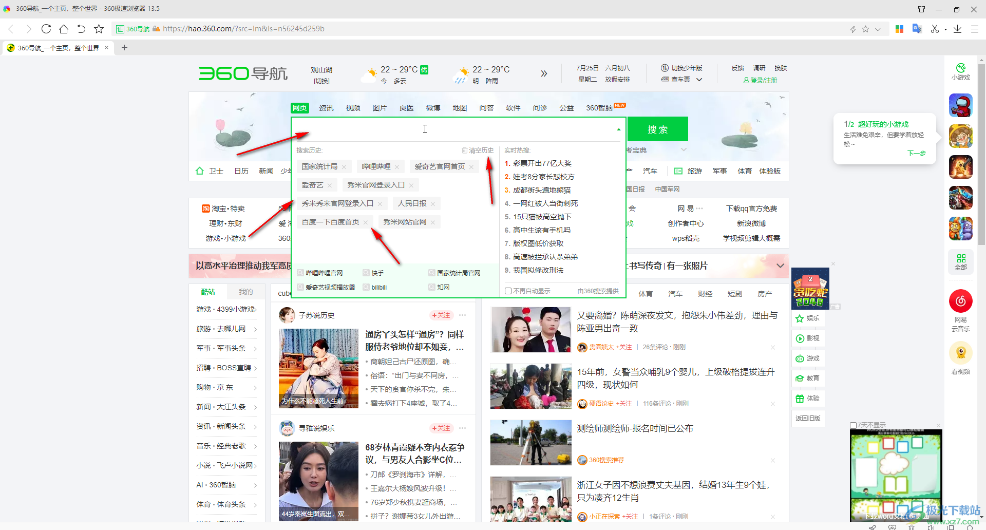Screen dimensions: 986x530
Task: Click the lightning speed mode icon
Action: coord(853,29)
